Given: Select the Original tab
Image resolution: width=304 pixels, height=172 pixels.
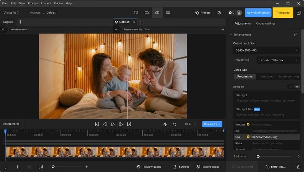Looking at the screenshot, I should (8, 22).
